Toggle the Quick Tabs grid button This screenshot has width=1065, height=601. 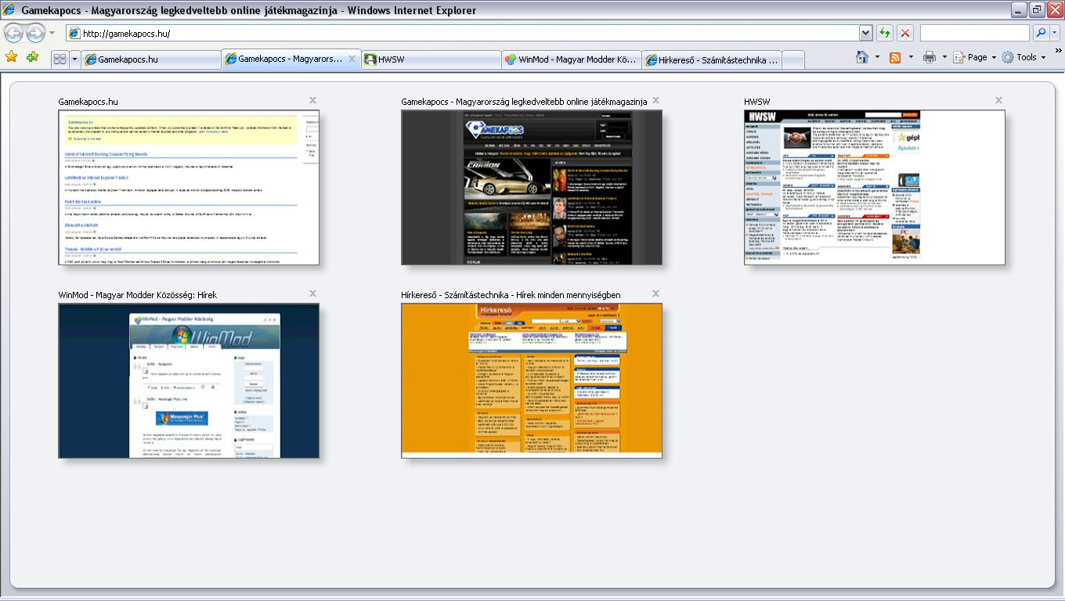click(x=60, y=59)
